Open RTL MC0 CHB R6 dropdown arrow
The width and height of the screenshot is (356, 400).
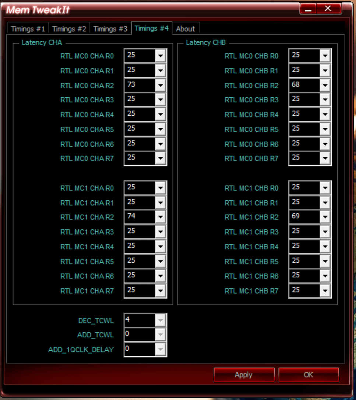325,144
